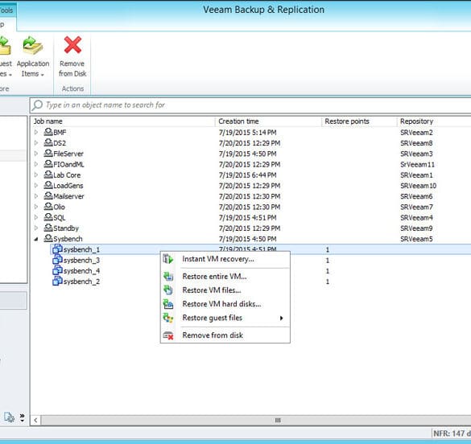Click the FIOandML job icon
The image size is (471, 444).
pos(48,163)
